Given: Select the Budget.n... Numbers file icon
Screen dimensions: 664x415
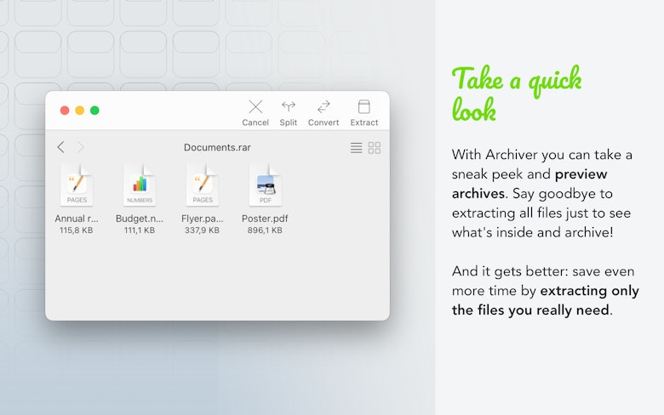Looking at the screenshot, I should (140, 185).
